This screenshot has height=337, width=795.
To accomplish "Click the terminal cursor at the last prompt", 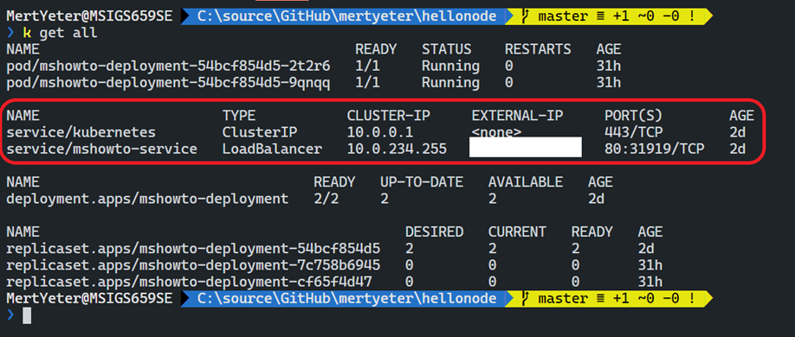I will [x=27, y=315].
